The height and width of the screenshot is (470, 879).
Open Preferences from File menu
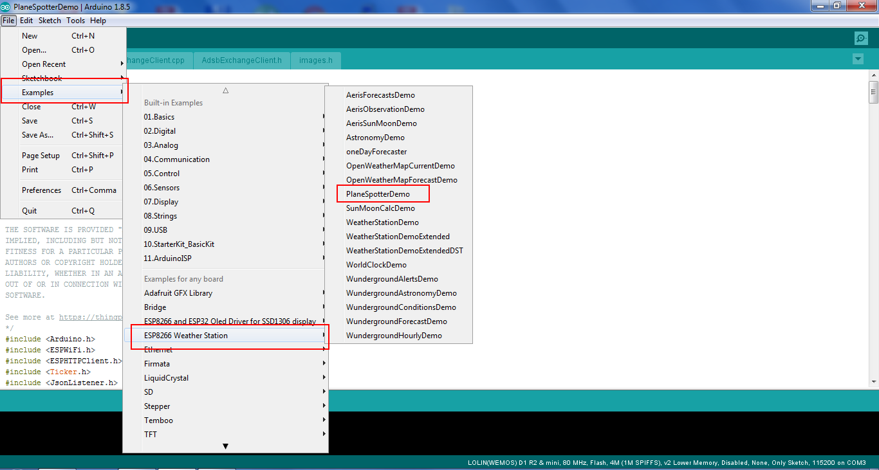coord(64,190)
